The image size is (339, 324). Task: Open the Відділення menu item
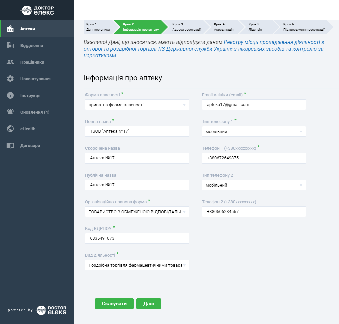point(37,45)
